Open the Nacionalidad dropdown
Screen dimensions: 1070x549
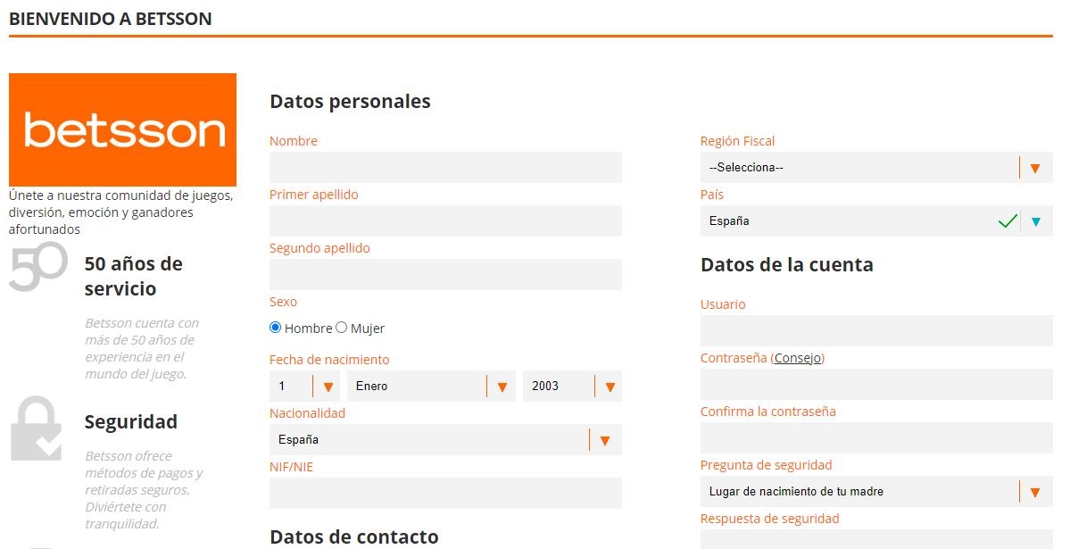(445, 440)
